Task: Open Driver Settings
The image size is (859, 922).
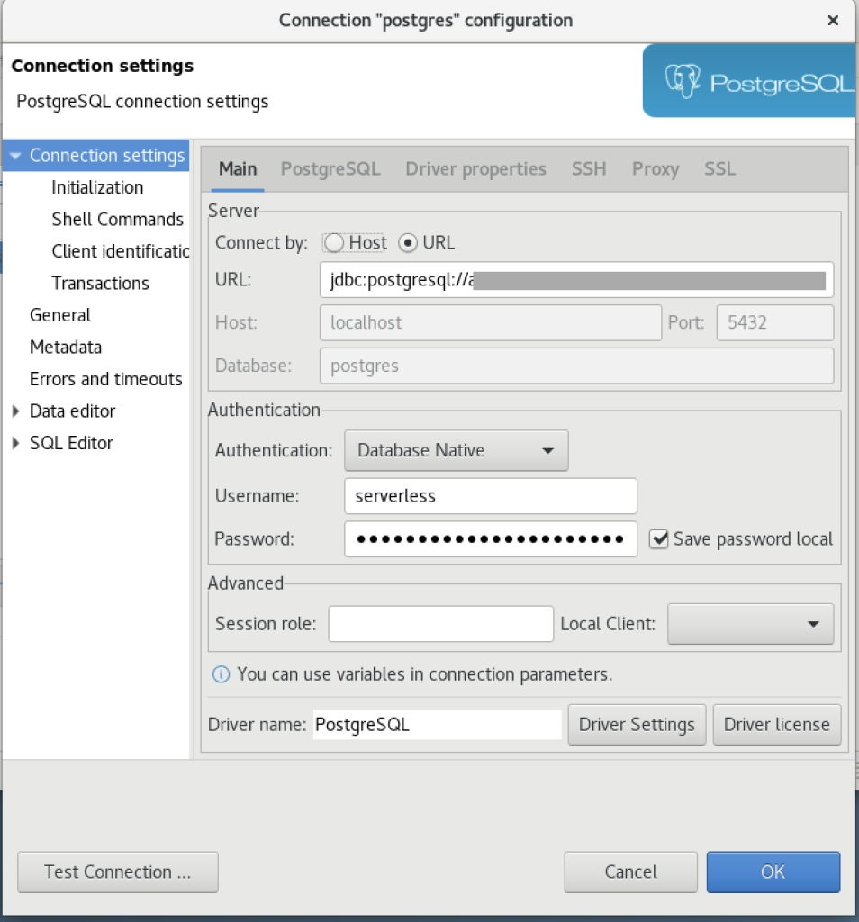Action: pos(637,724)
